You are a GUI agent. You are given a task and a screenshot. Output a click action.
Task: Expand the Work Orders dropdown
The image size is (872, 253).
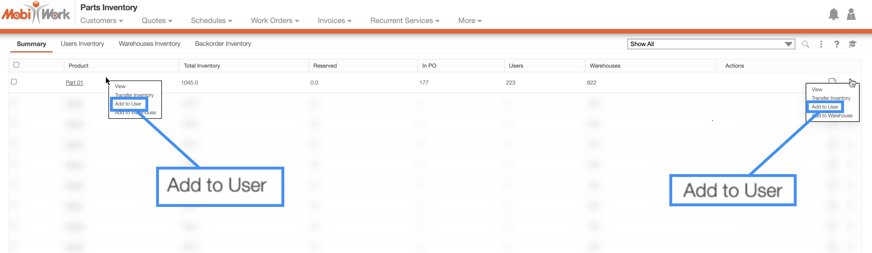pos(275,20)
